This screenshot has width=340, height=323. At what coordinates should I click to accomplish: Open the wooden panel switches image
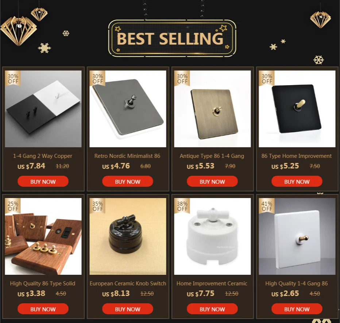43,236
